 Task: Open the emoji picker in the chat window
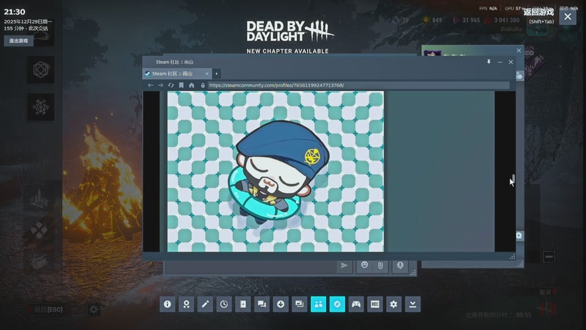pyautogui.click(x=364, y=265)
